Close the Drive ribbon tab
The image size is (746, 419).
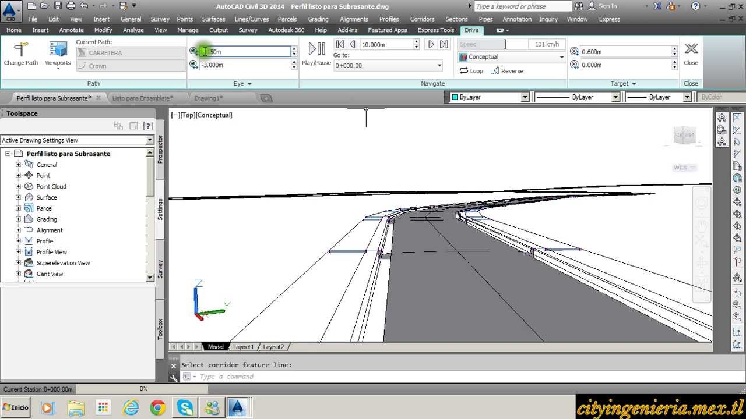pyautogui.click(x=691, y=54)
